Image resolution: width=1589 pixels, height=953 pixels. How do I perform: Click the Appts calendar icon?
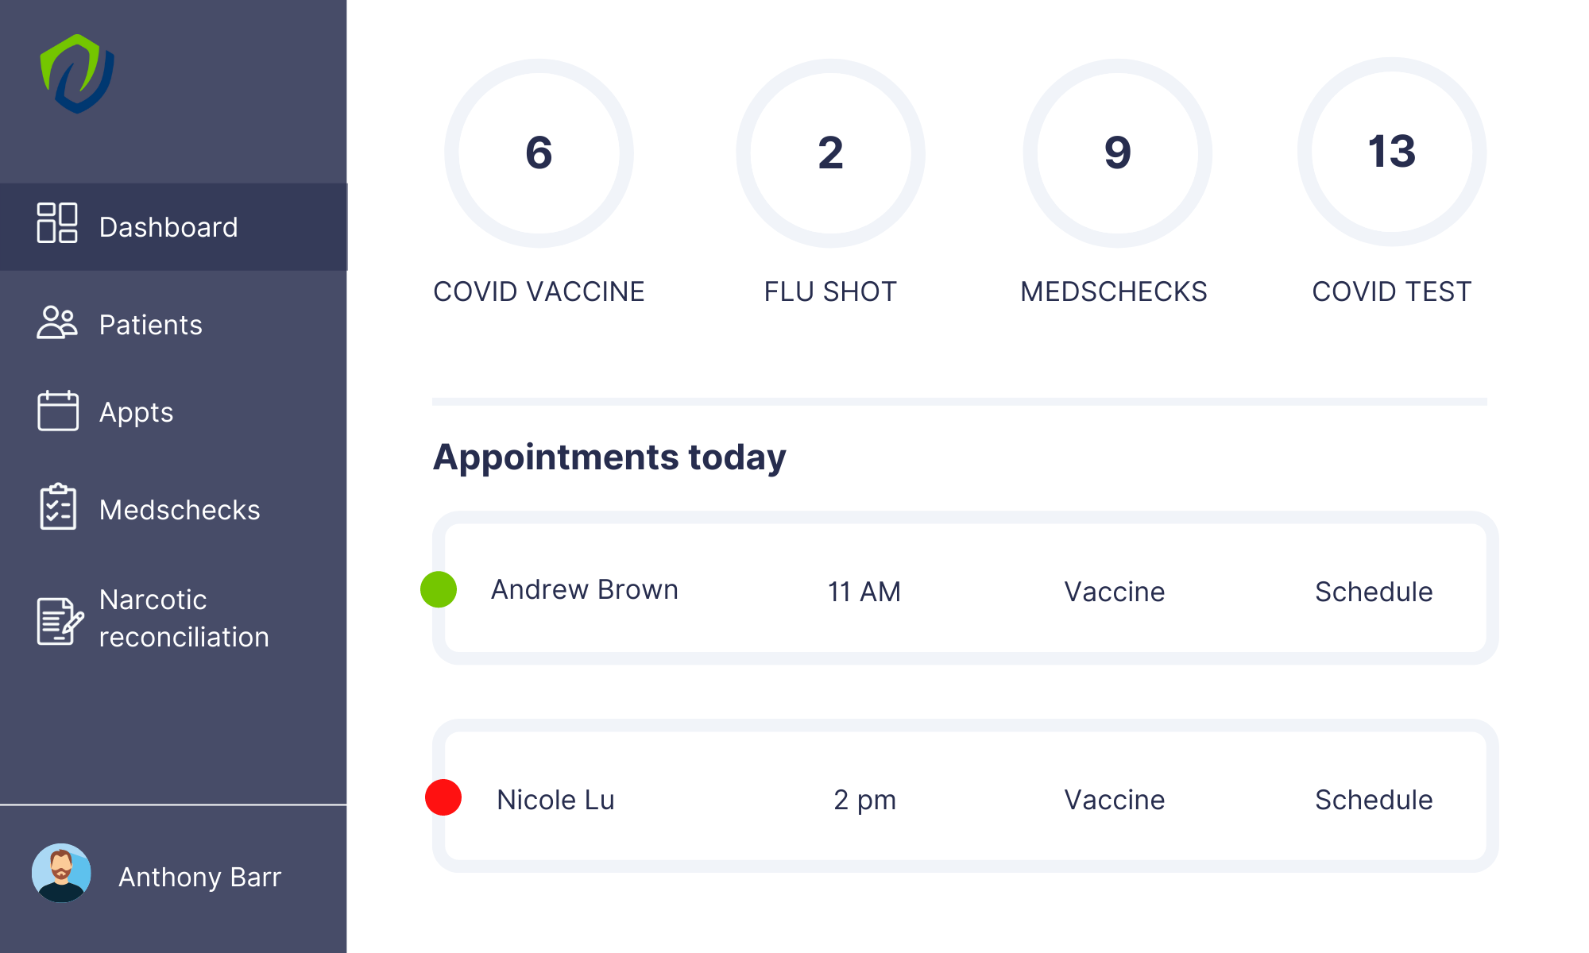pyautogui.click(x=58, y=411)
